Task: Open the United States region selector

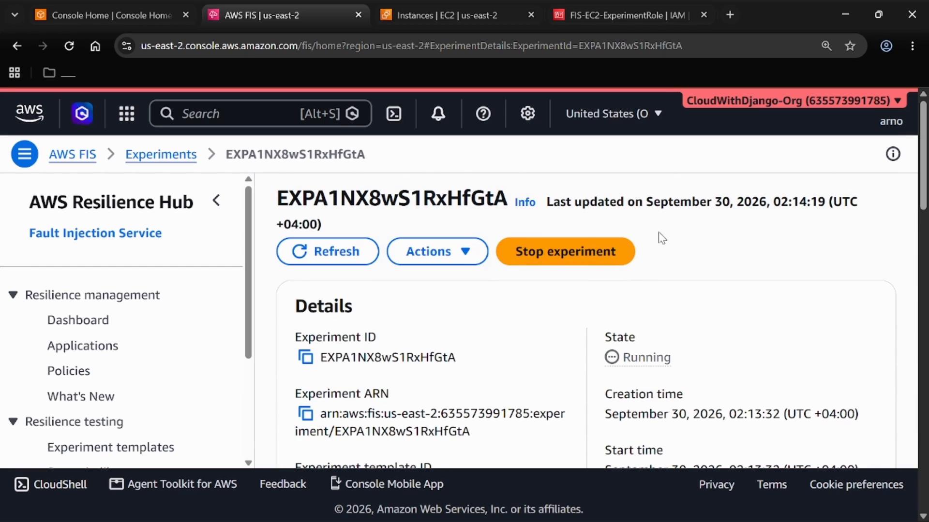Action: [614, 114]
